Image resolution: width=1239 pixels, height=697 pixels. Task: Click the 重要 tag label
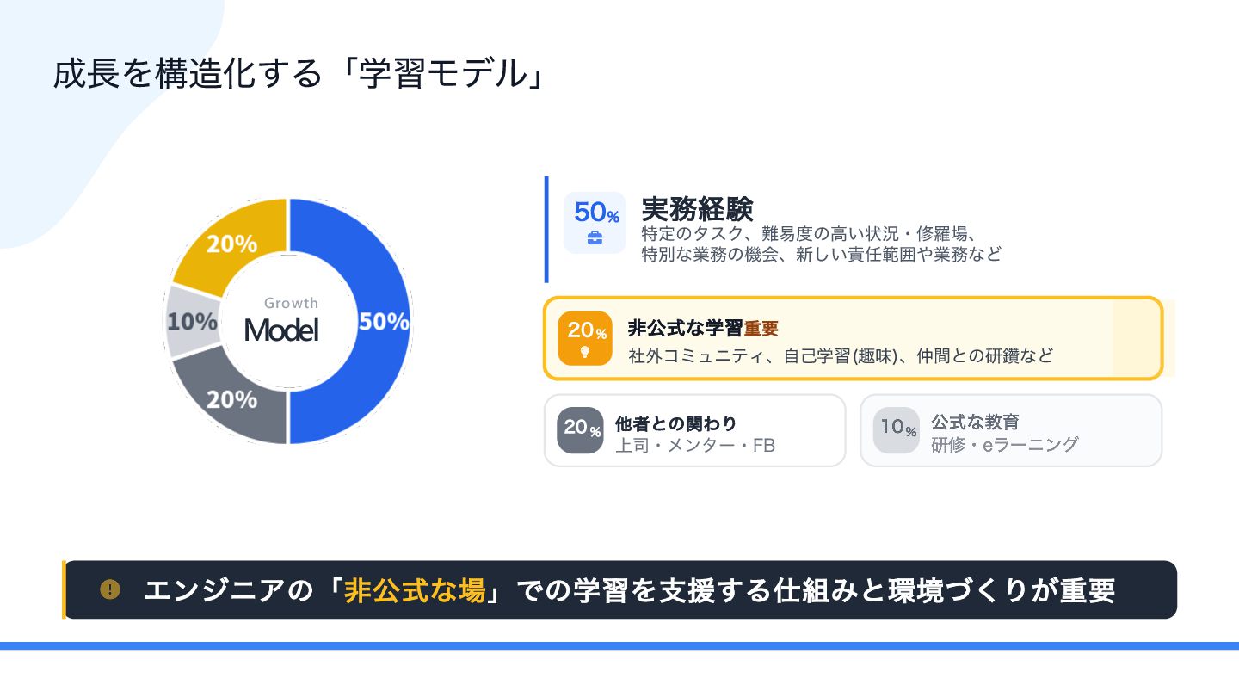click(761, 329)
